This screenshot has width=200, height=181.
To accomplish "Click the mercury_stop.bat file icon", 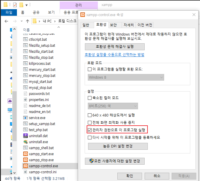I will 26,75.
